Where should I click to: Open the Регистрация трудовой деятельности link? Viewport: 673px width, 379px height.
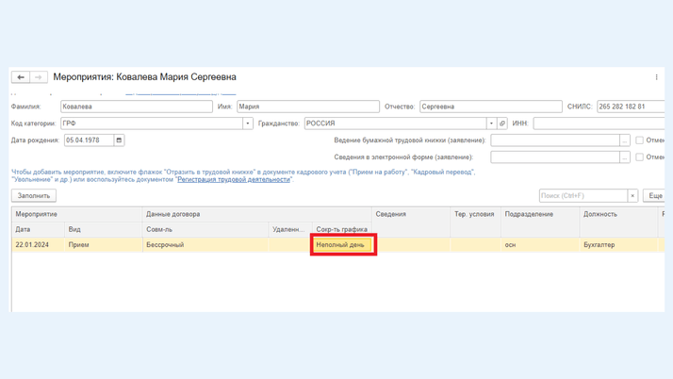[234, 179]
